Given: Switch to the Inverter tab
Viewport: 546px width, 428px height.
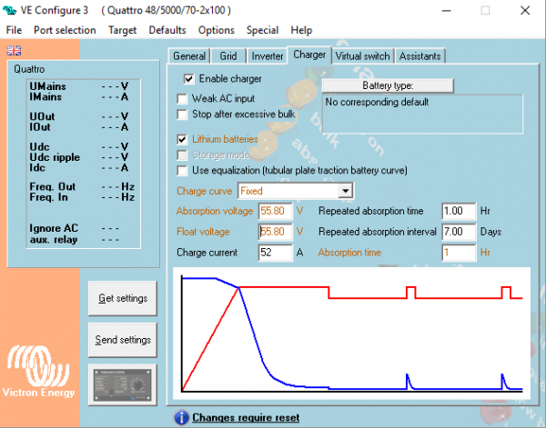Looking at the screenshot, I should coord(267,56).
